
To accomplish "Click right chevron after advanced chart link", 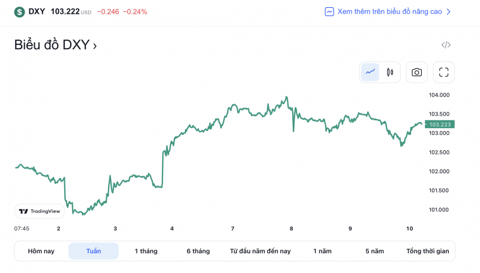I will coord(449,11).
